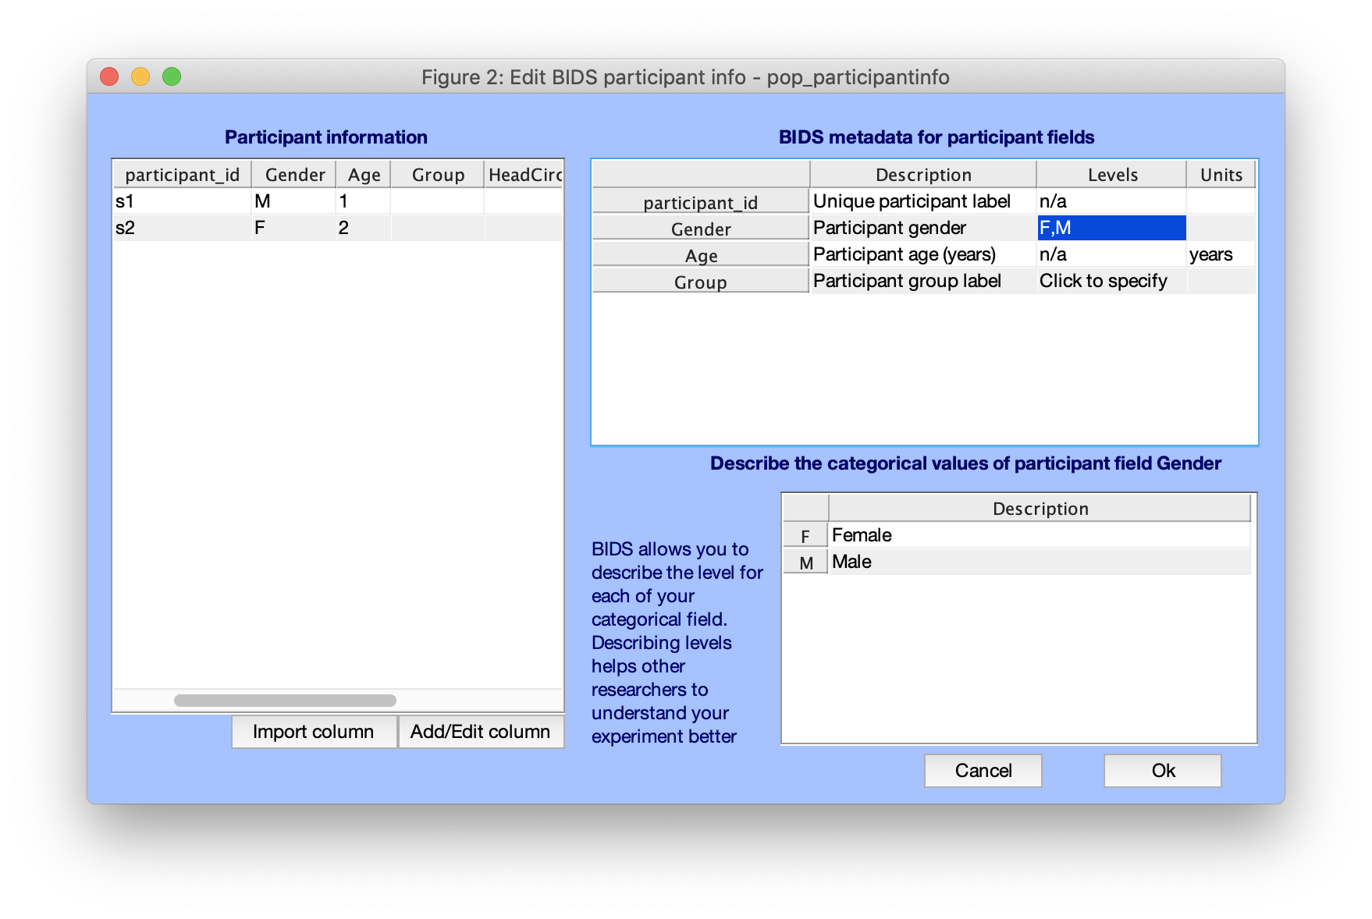The image size is (1372, 919).
Task: Confirm with the Ok button
Action: (1162, 771)
